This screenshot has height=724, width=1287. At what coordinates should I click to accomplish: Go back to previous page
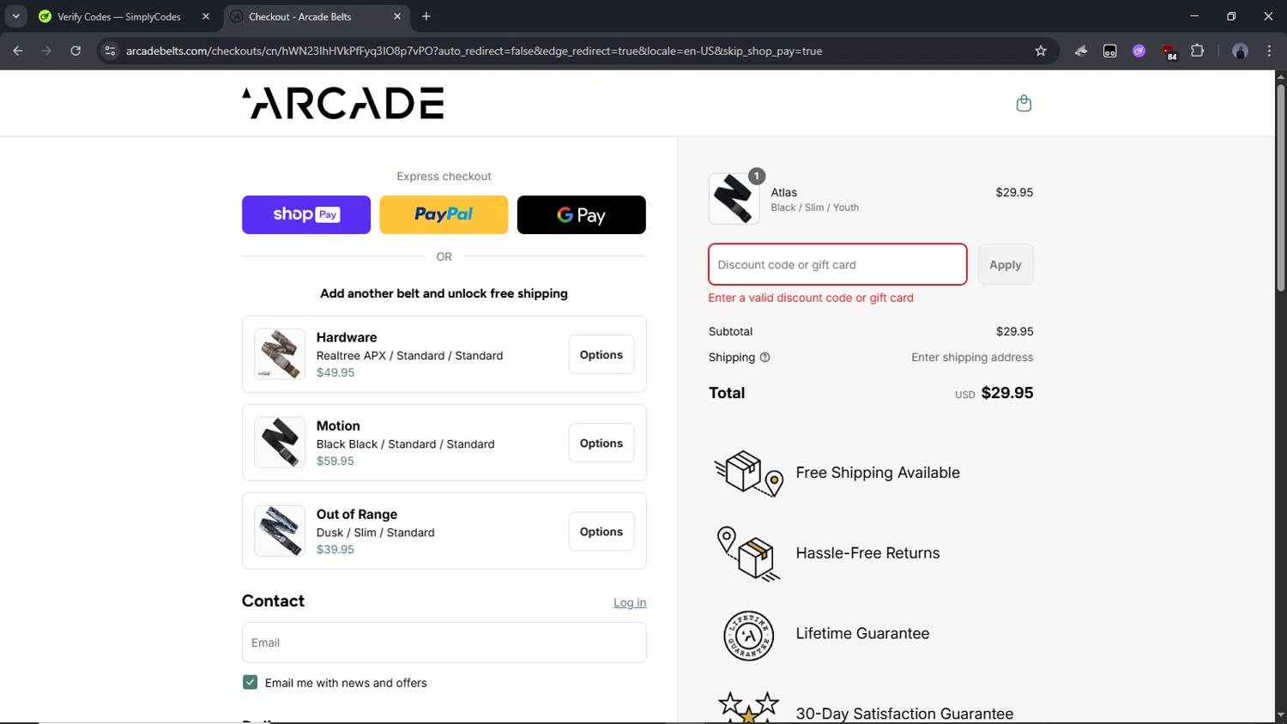click(17, 51)
